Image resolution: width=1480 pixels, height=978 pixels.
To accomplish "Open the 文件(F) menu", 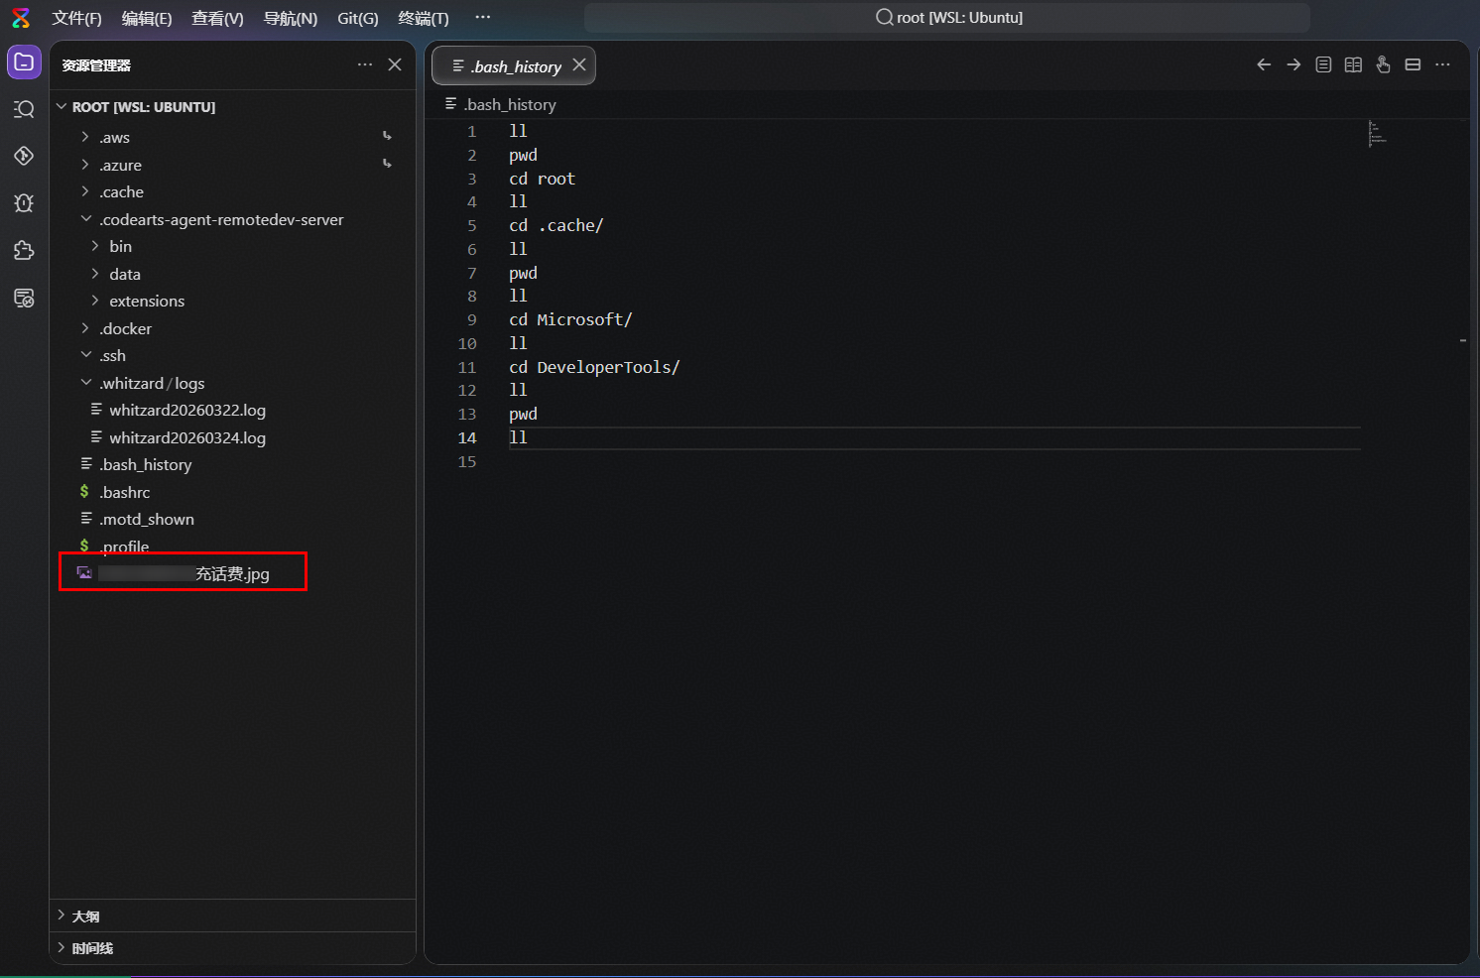I will coord(76,18).
